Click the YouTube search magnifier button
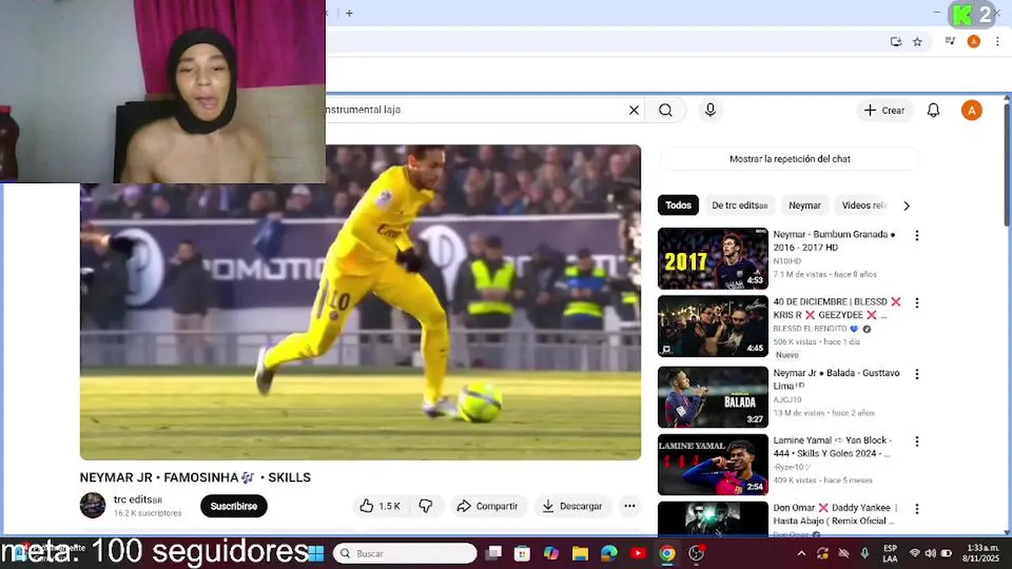 [x=666, y=111]
